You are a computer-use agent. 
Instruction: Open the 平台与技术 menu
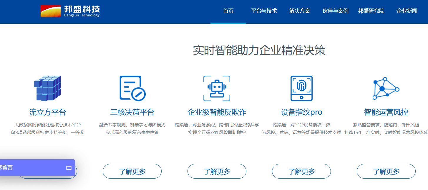(x=264, y=11)
